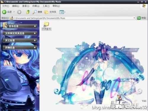Maximize the My Music window

(x=142, y=2)
